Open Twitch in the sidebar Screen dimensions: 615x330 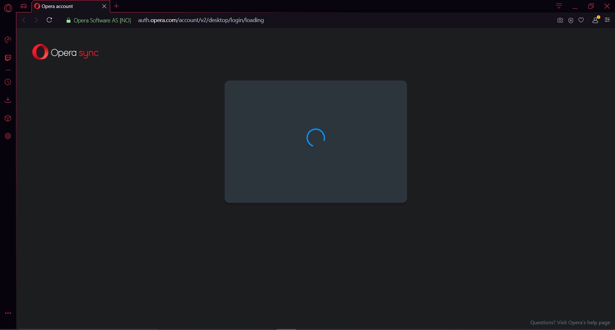(x=8, y=58)
